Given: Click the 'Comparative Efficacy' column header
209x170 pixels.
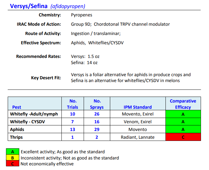Looking at the screenshot, I should [183, 104].
